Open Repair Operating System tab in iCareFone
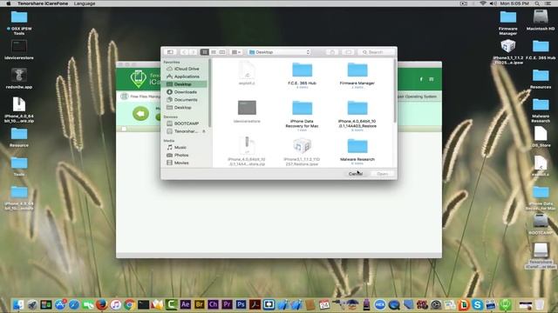 [418, 97]
